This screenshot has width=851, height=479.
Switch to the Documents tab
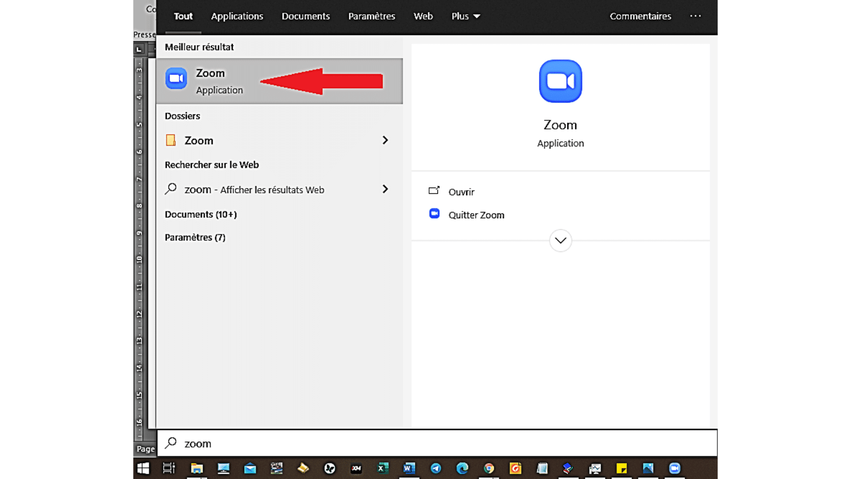click(305, 16)
